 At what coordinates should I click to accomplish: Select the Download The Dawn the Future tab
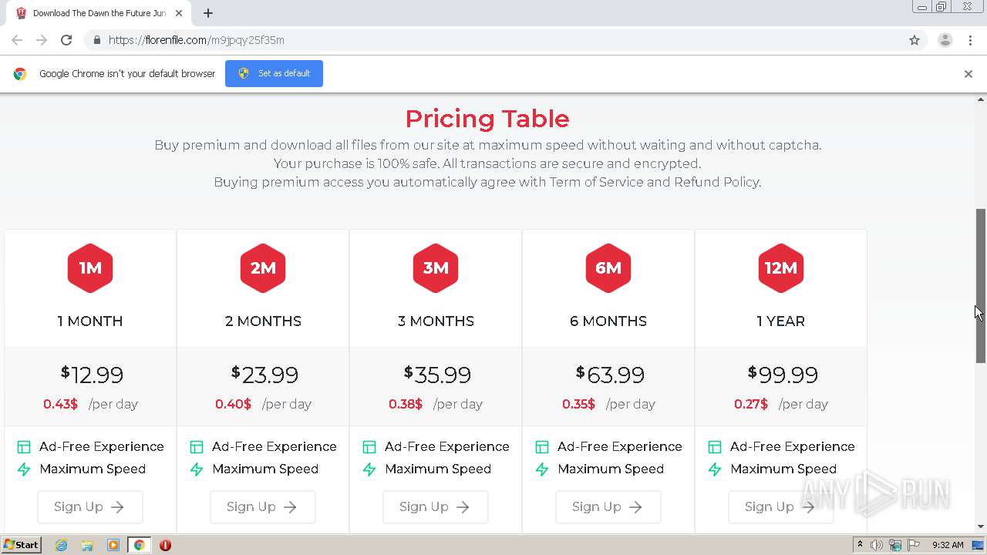(96, 13)
